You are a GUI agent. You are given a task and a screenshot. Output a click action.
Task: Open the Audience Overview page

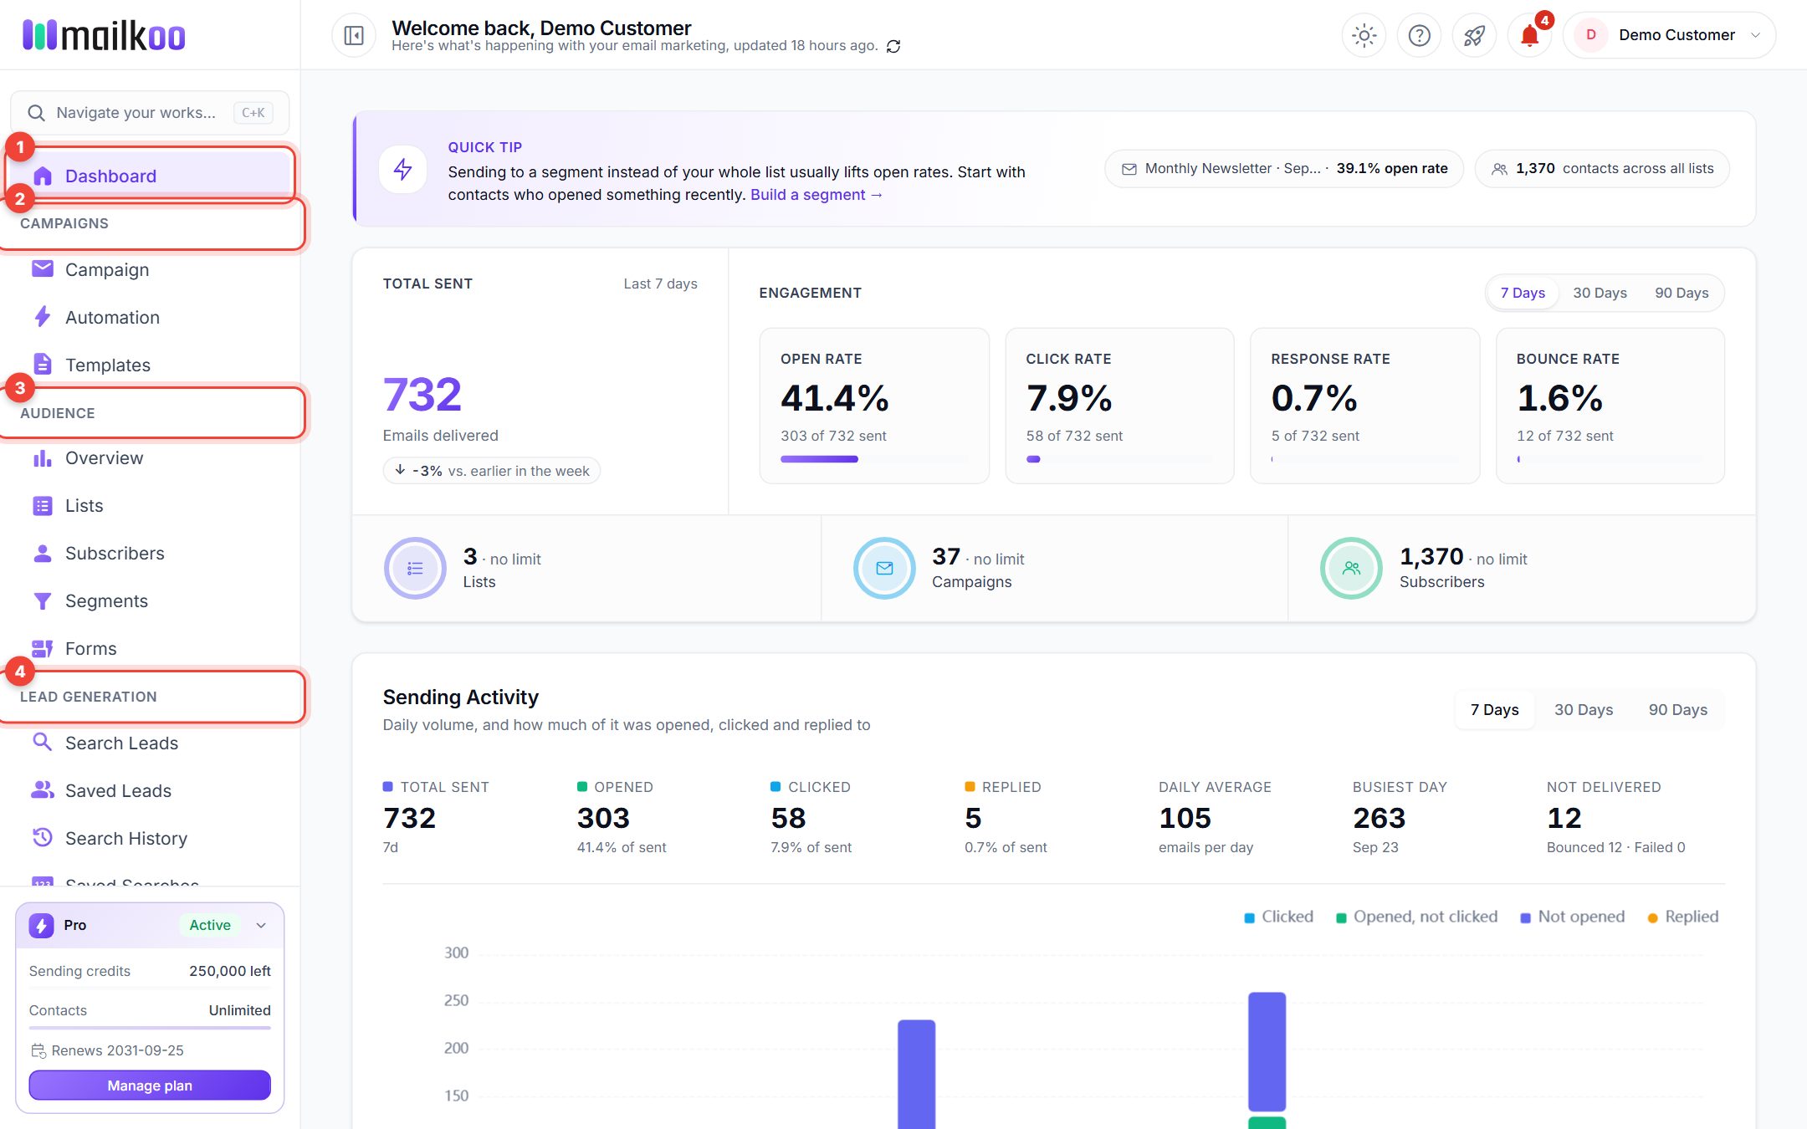150,458
